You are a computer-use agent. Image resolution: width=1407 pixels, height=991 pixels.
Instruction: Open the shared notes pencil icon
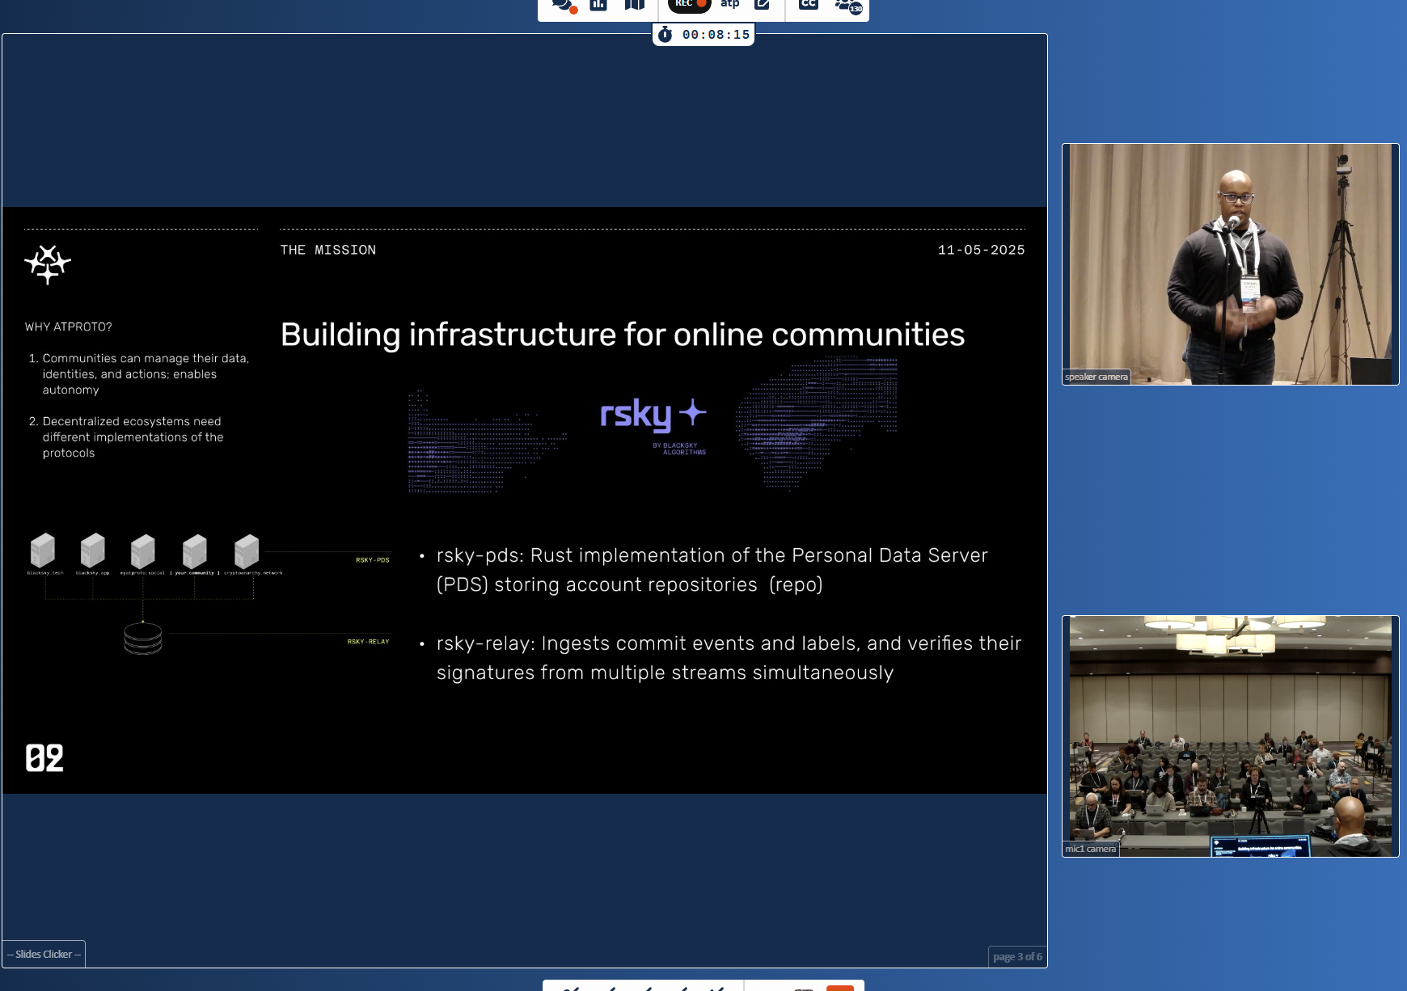[762, 5]
